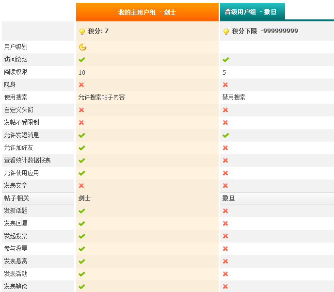Click the 阅读权限 value 5
Screen dimensions: 334x292
point(224,73)
